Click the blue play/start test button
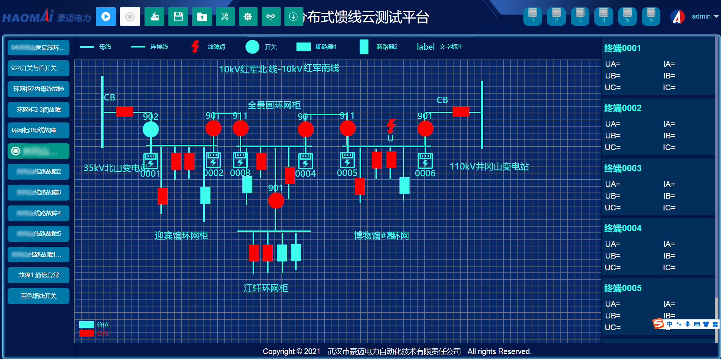721x359 pixels. pyautogui.click(x=106, y=17)
